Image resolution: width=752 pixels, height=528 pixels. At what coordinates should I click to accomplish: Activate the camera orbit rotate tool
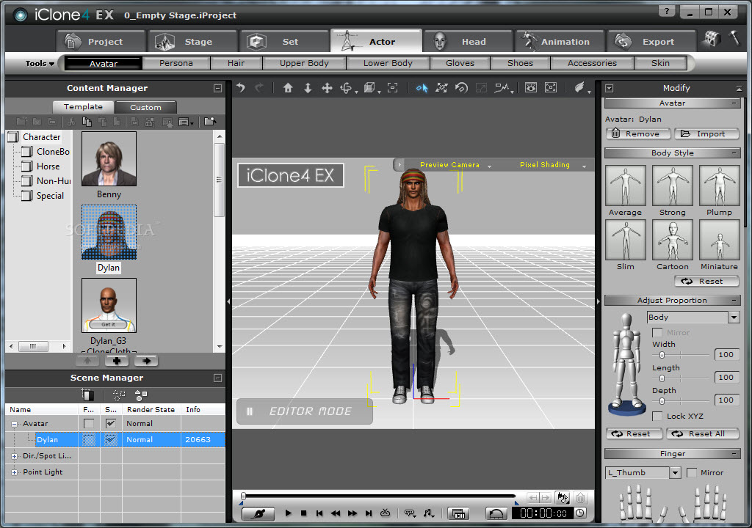coord(347,88)
